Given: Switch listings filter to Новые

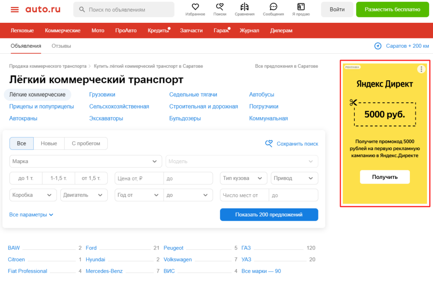Looking at the screenshot, I should pyautogui.click(x=49, y=143).
